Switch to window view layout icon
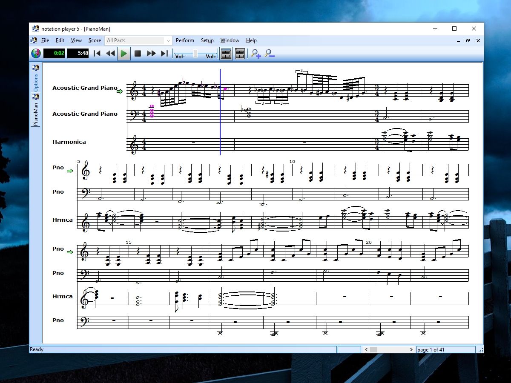 tap(240, 54)
